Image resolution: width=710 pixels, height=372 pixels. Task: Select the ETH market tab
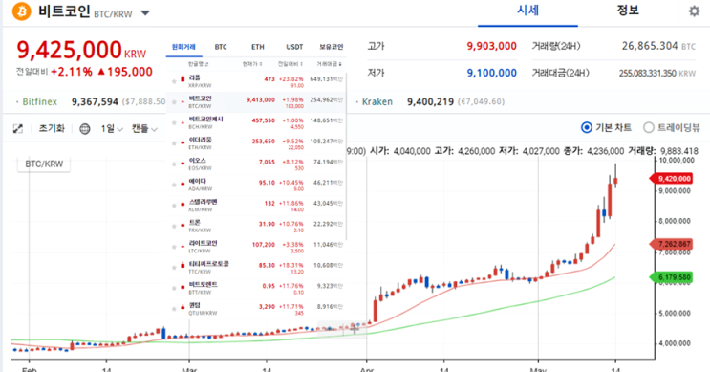pos(258,47)
